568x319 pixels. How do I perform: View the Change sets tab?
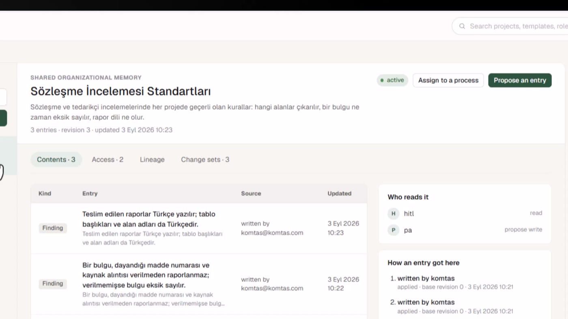click(205, 159)
